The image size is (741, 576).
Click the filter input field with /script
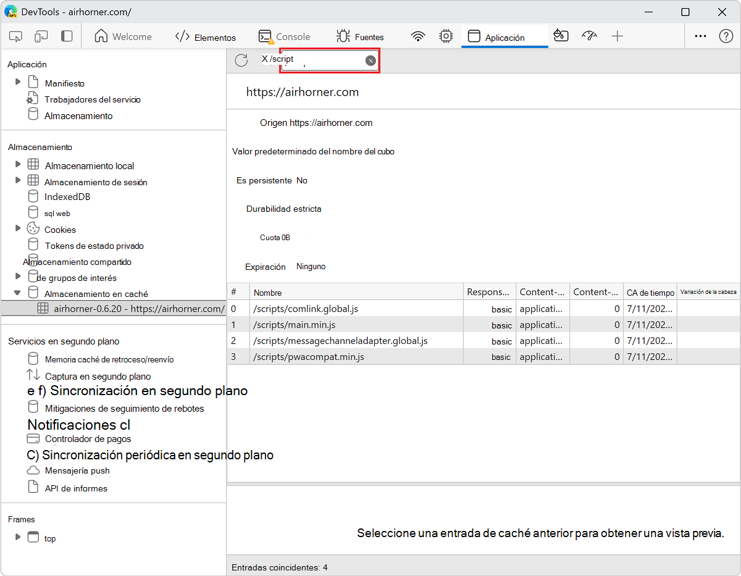click(321, 60)
